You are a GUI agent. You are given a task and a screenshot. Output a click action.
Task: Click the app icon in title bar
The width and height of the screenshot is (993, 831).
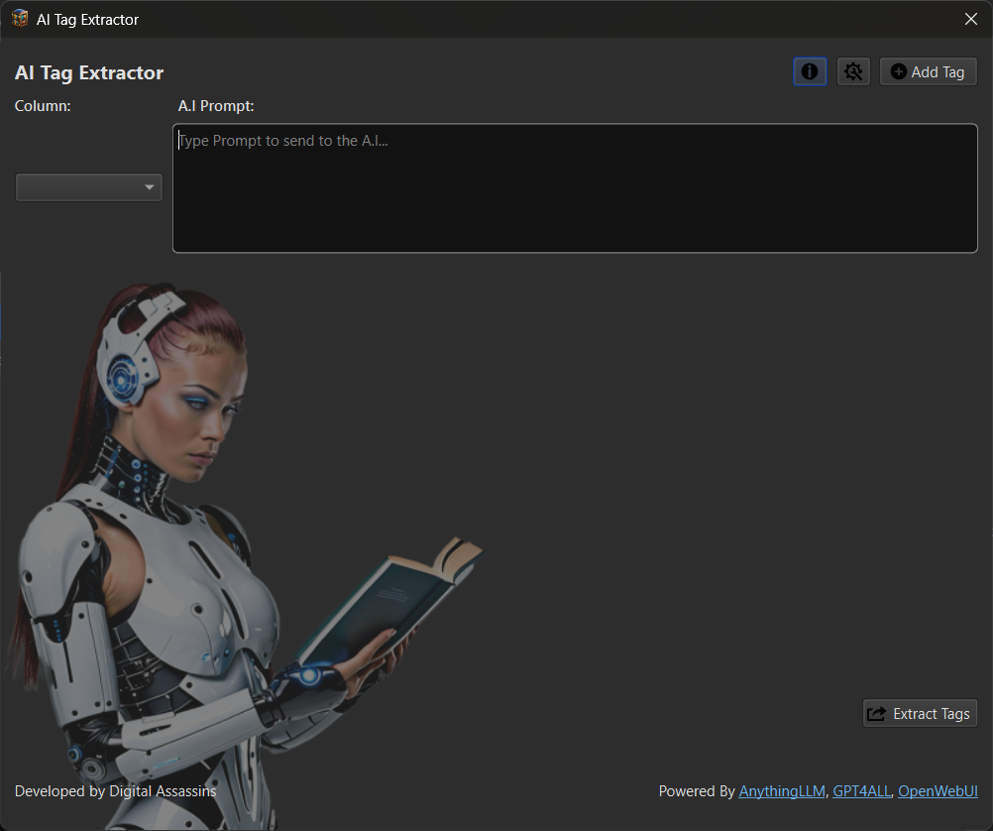[x=20, y=19]
